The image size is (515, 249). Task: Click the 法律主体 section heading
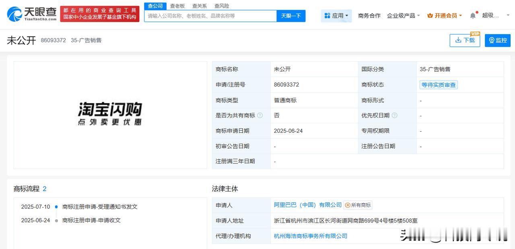[225, 189]
